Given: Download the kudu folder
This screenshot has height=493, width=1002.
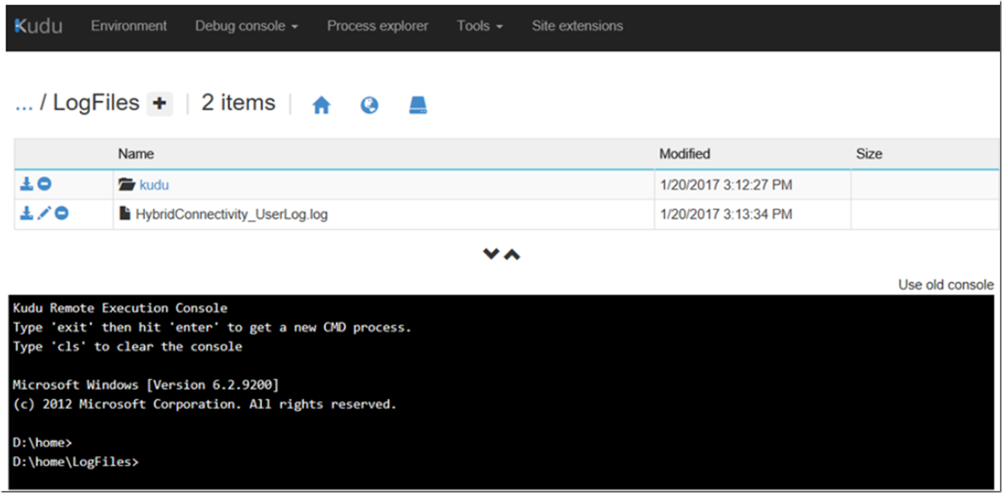Looking at the screenshot, I should [x=27, y=184].
